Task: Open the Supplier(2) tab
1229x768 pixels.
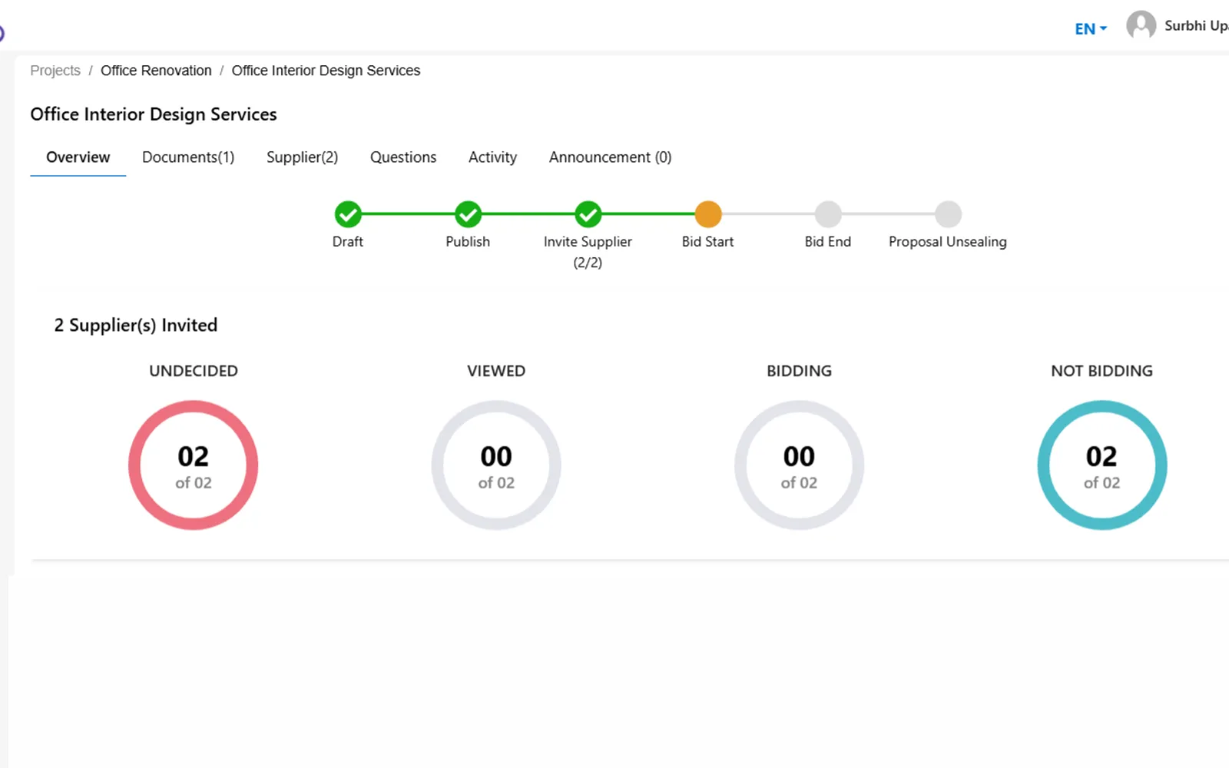Action: tap(302, 157)
